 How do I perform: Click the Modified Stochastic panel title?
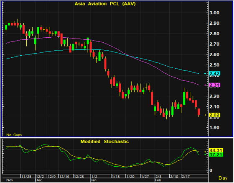(x=104, y=142)
